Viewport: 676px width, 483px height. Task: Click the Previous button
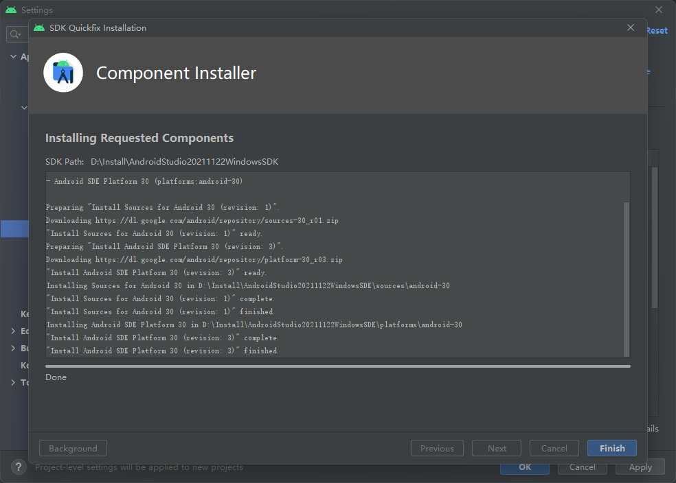[437, 448]
